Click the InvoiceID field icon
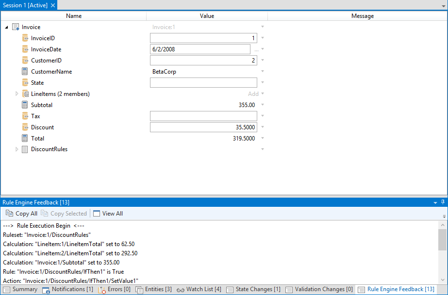448x295 pixels. click(25, 38)
